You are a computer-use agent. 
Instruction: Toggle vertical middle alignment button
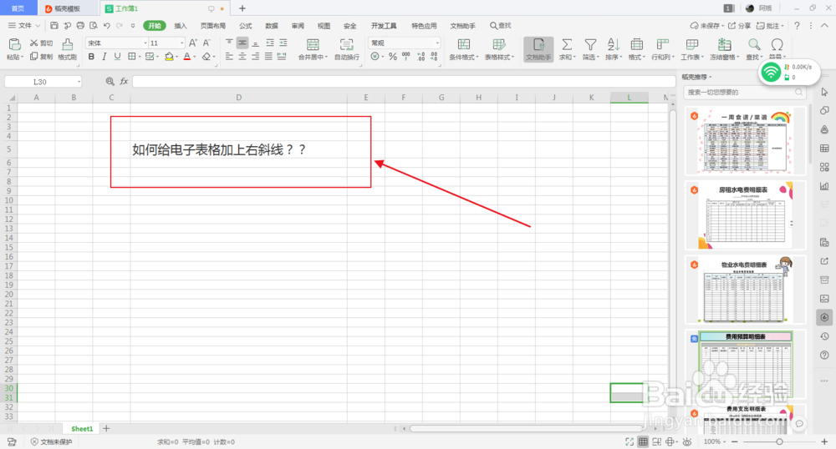(242, 43)
